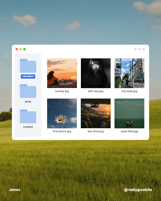Screen dimensions: 161x201
Task: Click the @reallygreatsite handle
Action: [x=138, y=190]
